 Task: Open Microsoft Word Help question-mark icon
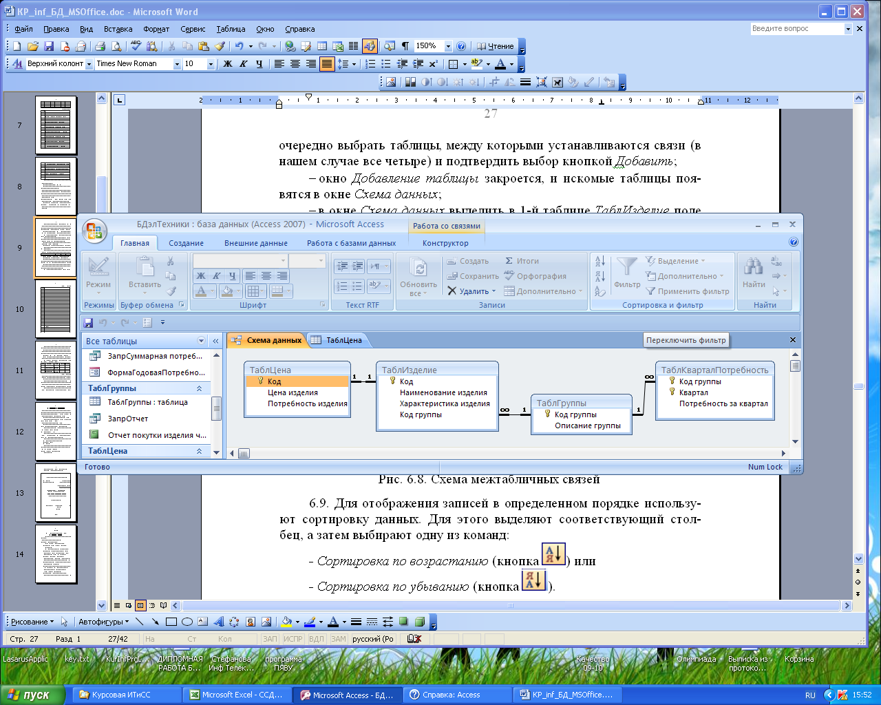[x=461, y=46]
